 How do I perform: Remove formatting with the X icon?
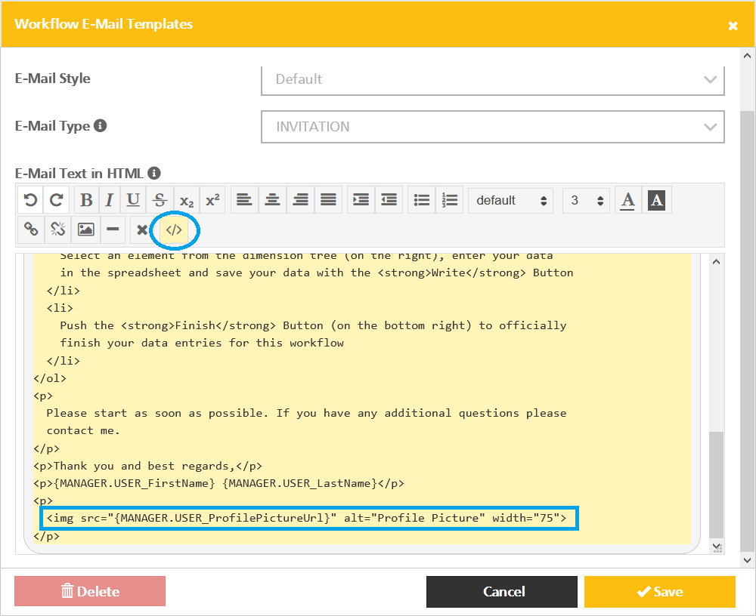tap(141, 229)
